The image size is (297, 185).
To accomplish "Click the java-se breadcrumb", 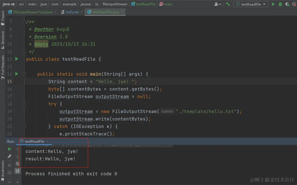I will coord(9,4).
